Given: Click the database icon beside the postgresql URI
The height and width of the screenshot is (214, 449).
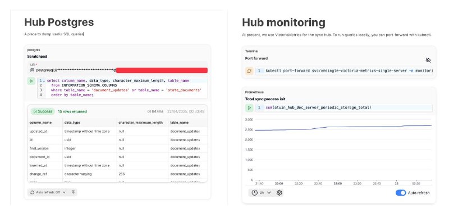Looking at the screenshot, I should tap(33, 70).
